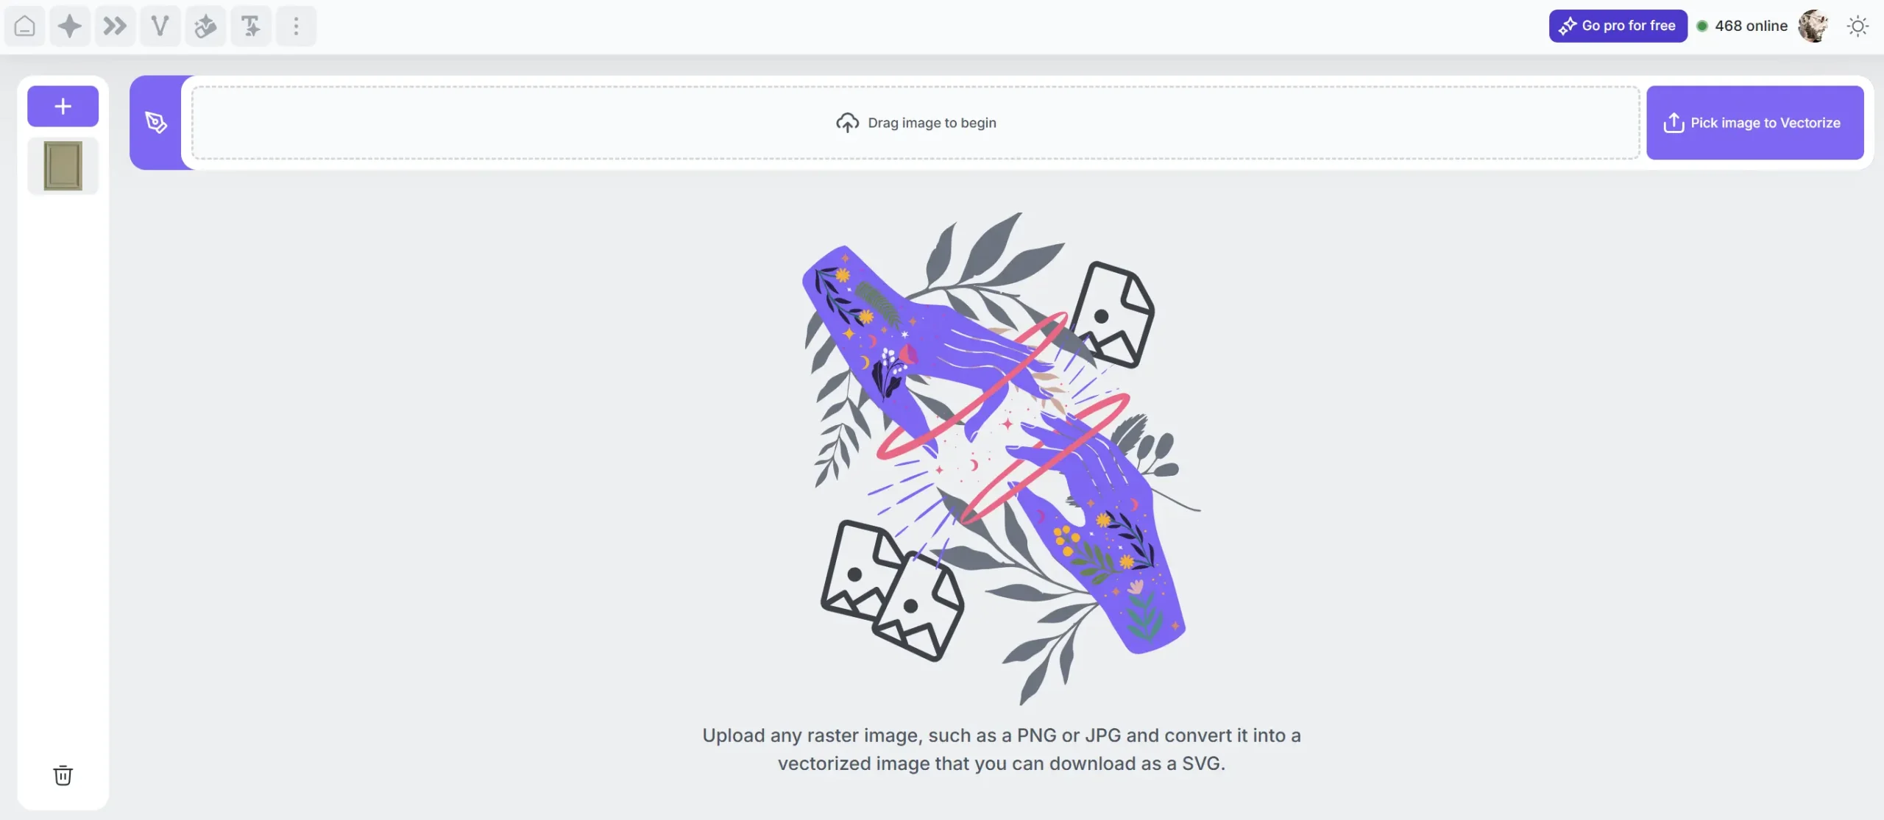1884x820 pixels.
Task: Open your profile via the avatar image
Action: pyautogui.click(x=1813, y=26)
